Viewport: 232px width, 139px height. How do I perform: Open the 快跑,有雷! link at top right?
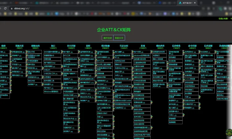(223, 19)
